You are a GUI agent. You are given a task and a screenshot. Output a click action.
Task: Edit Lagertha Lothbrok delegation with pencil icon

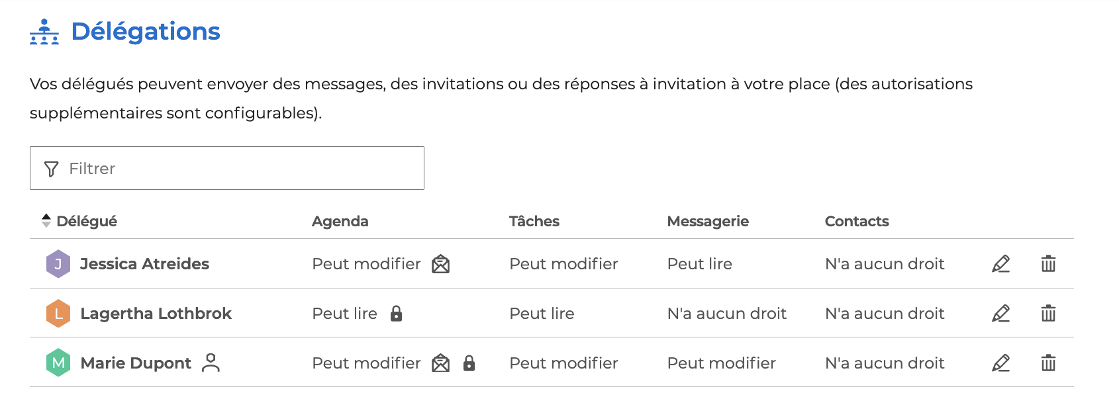coord(1000,314)
